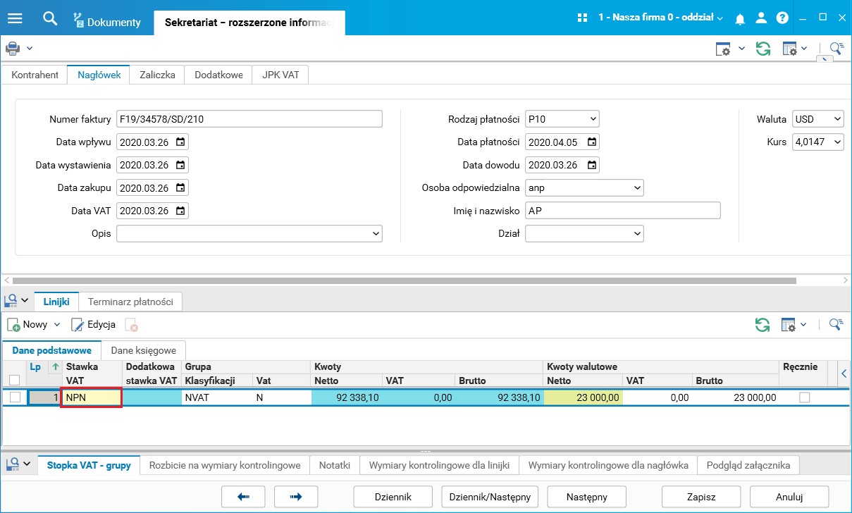Click the Anuluj button
Image resolution: width=852 pixels, height=513 pixels.
click(789, 497)
